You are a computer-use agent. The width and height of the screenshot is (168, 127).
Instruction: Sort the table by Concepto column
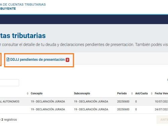(x=37, y=93)
